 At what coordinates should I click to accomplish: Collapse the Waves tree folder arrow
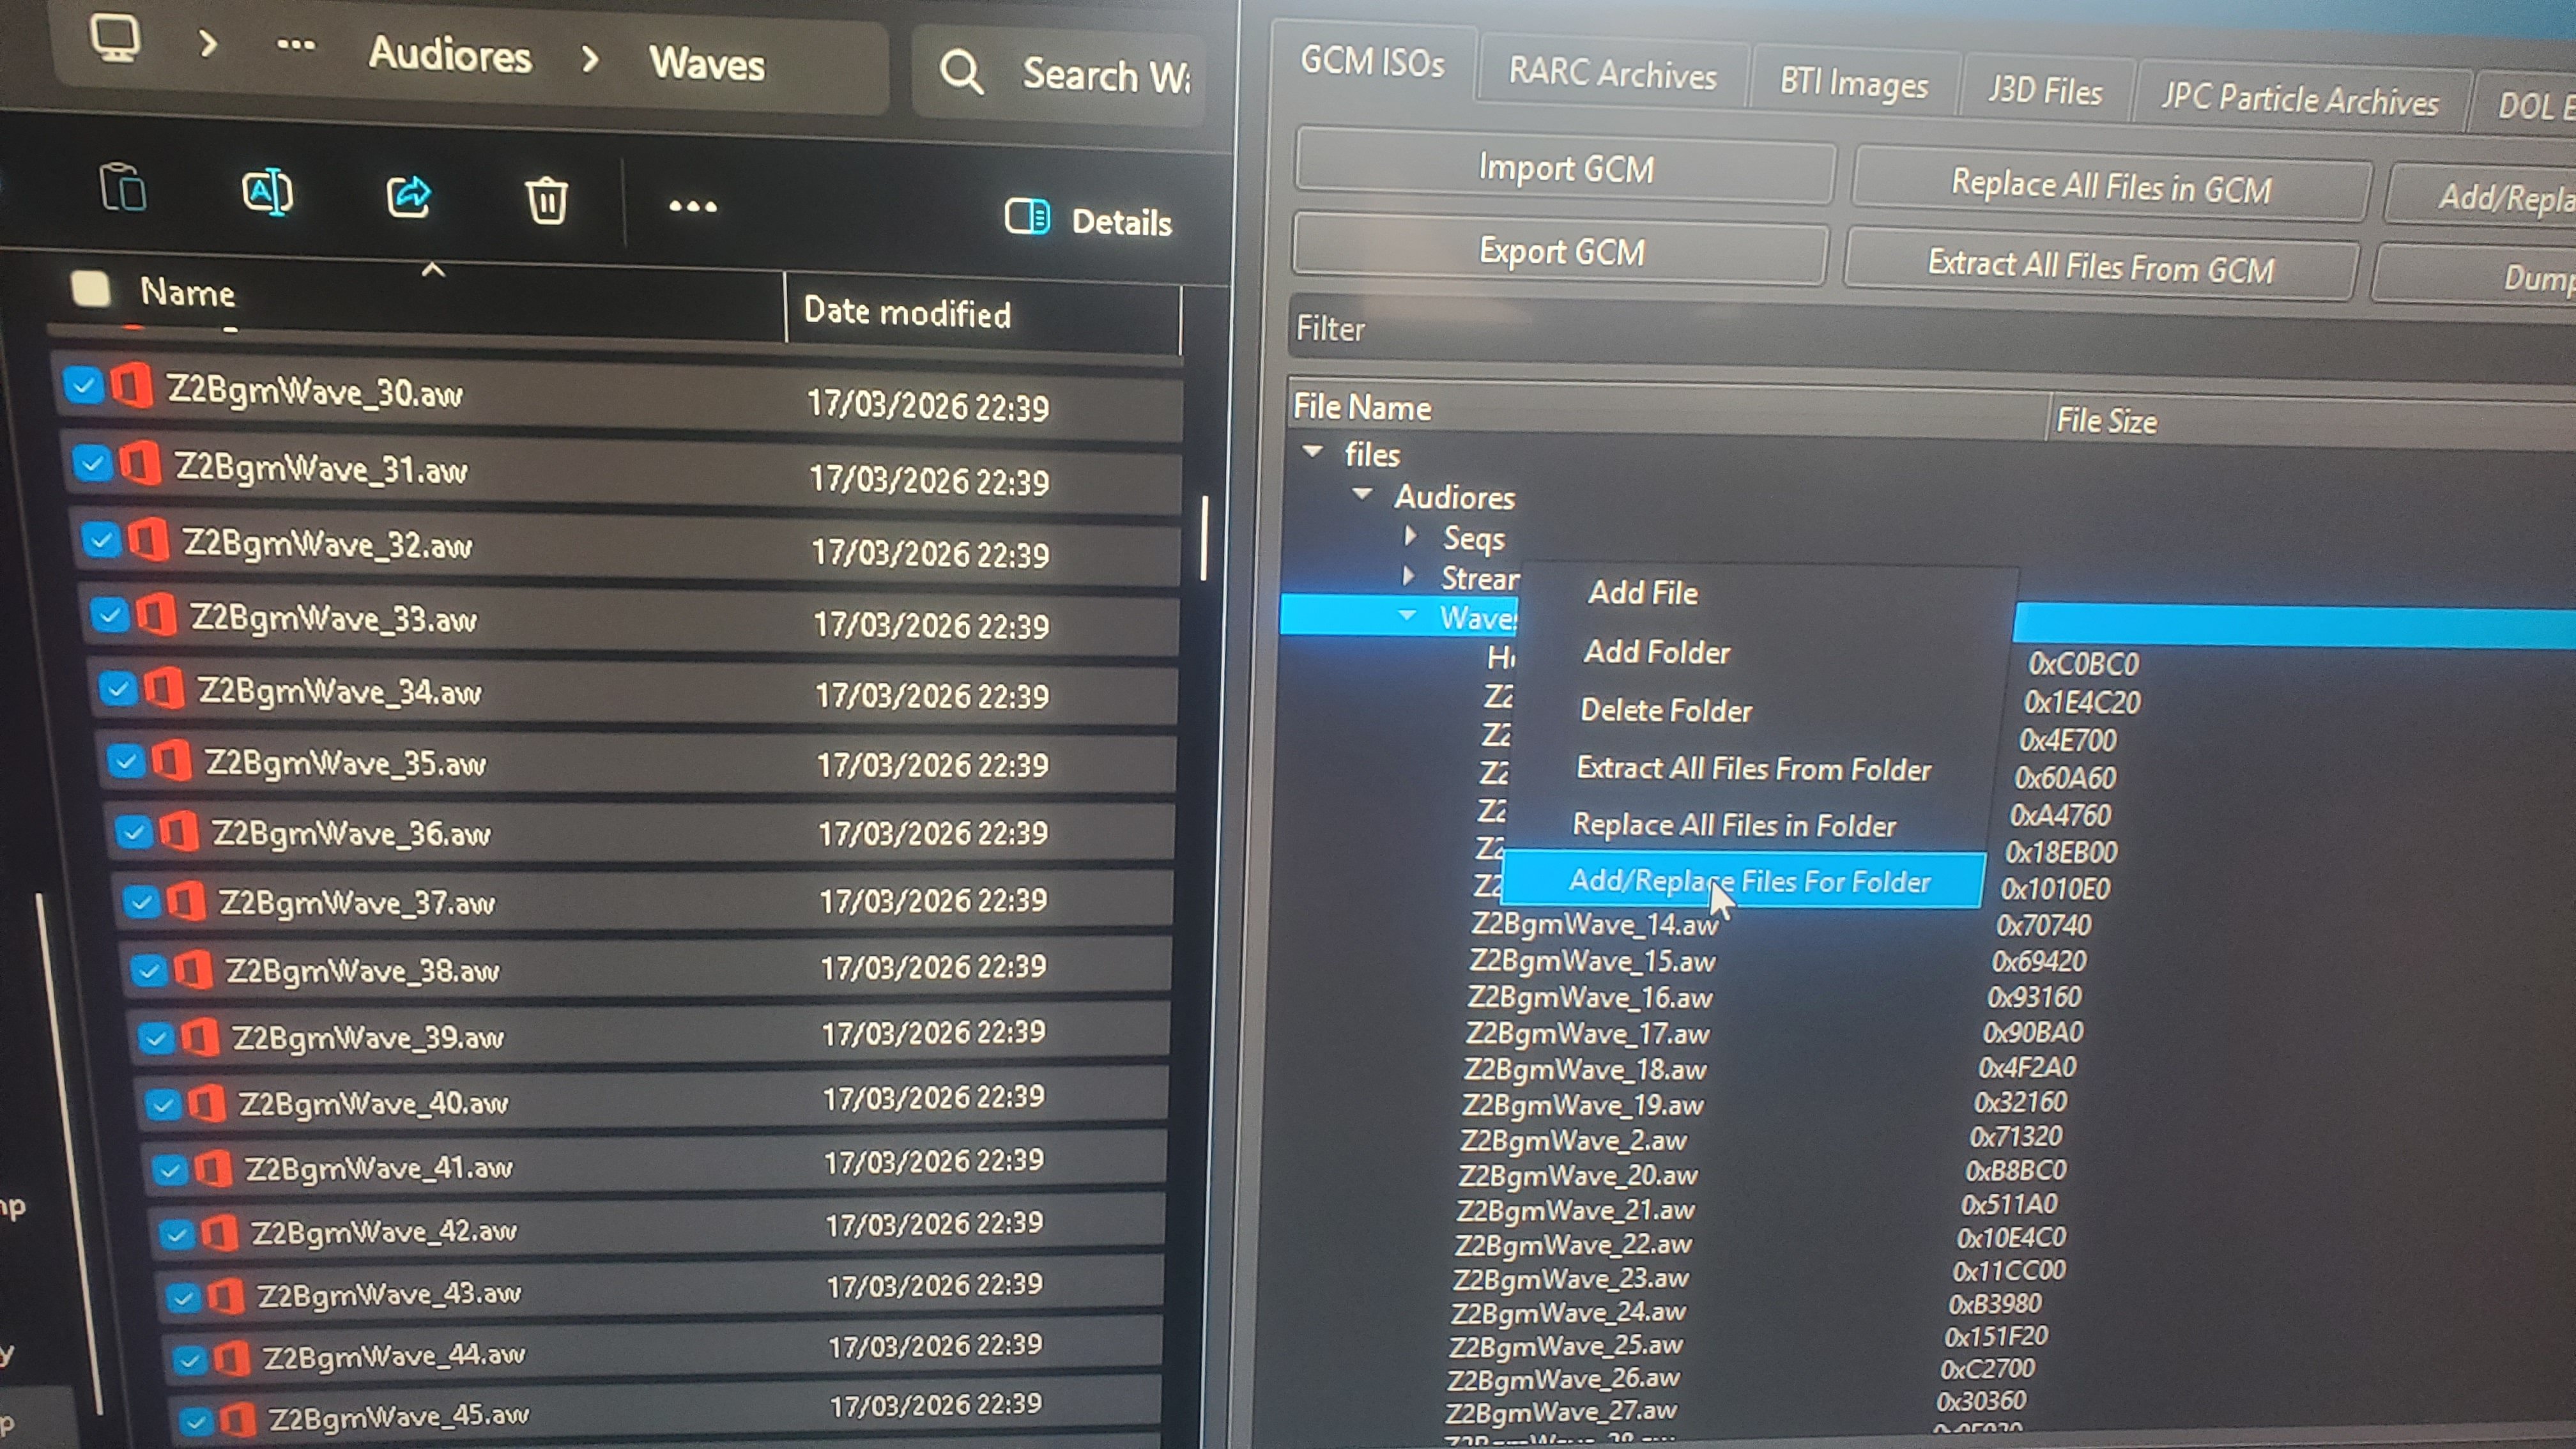1407,616
